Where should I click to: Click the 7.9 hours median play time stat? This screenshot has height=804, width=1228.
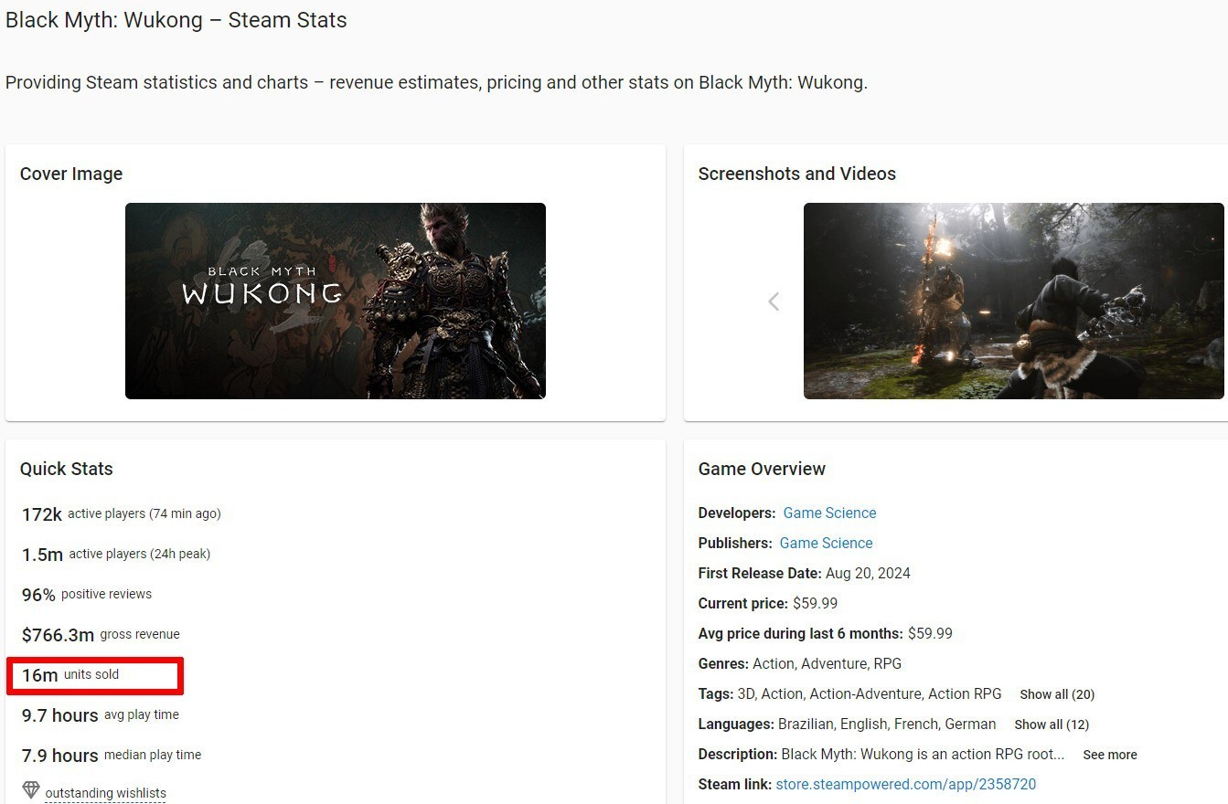[112, 756]
